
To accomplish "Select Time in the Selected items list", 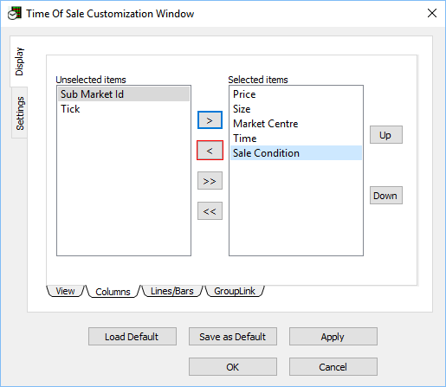I will click(296, 139).
